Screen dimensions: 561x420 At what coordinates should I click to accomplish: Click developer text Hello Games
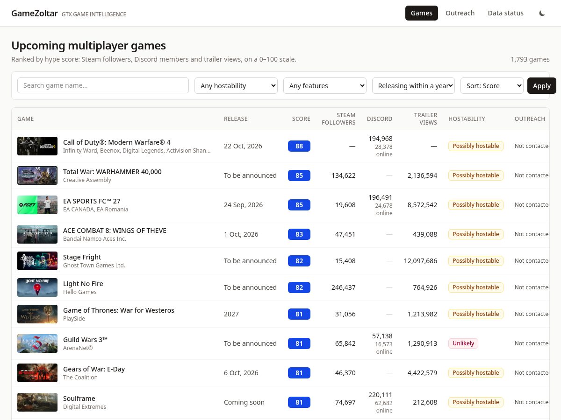pos(80,292)
